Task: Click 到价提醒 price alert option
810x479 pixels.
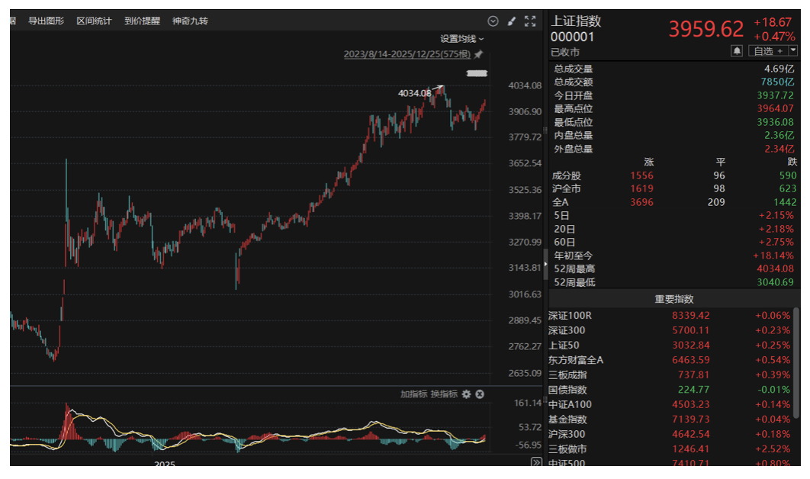Action: click(x=142, y=21)
